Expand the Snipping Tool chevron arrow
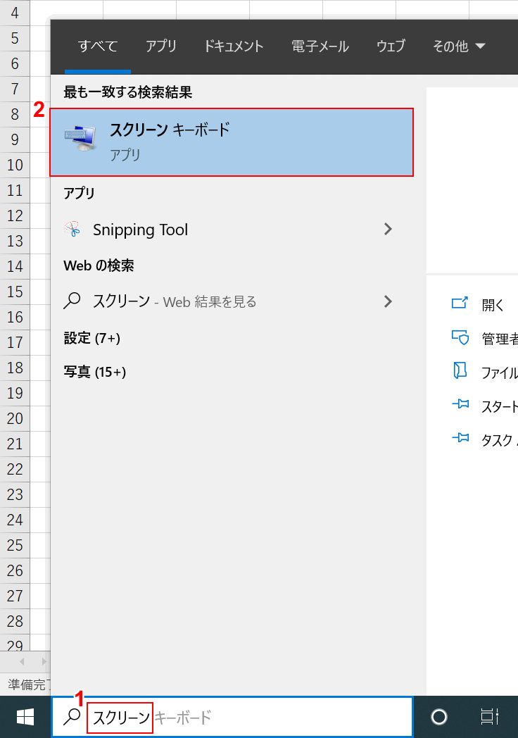The image size is (518, 738). [x=388, y=230]
